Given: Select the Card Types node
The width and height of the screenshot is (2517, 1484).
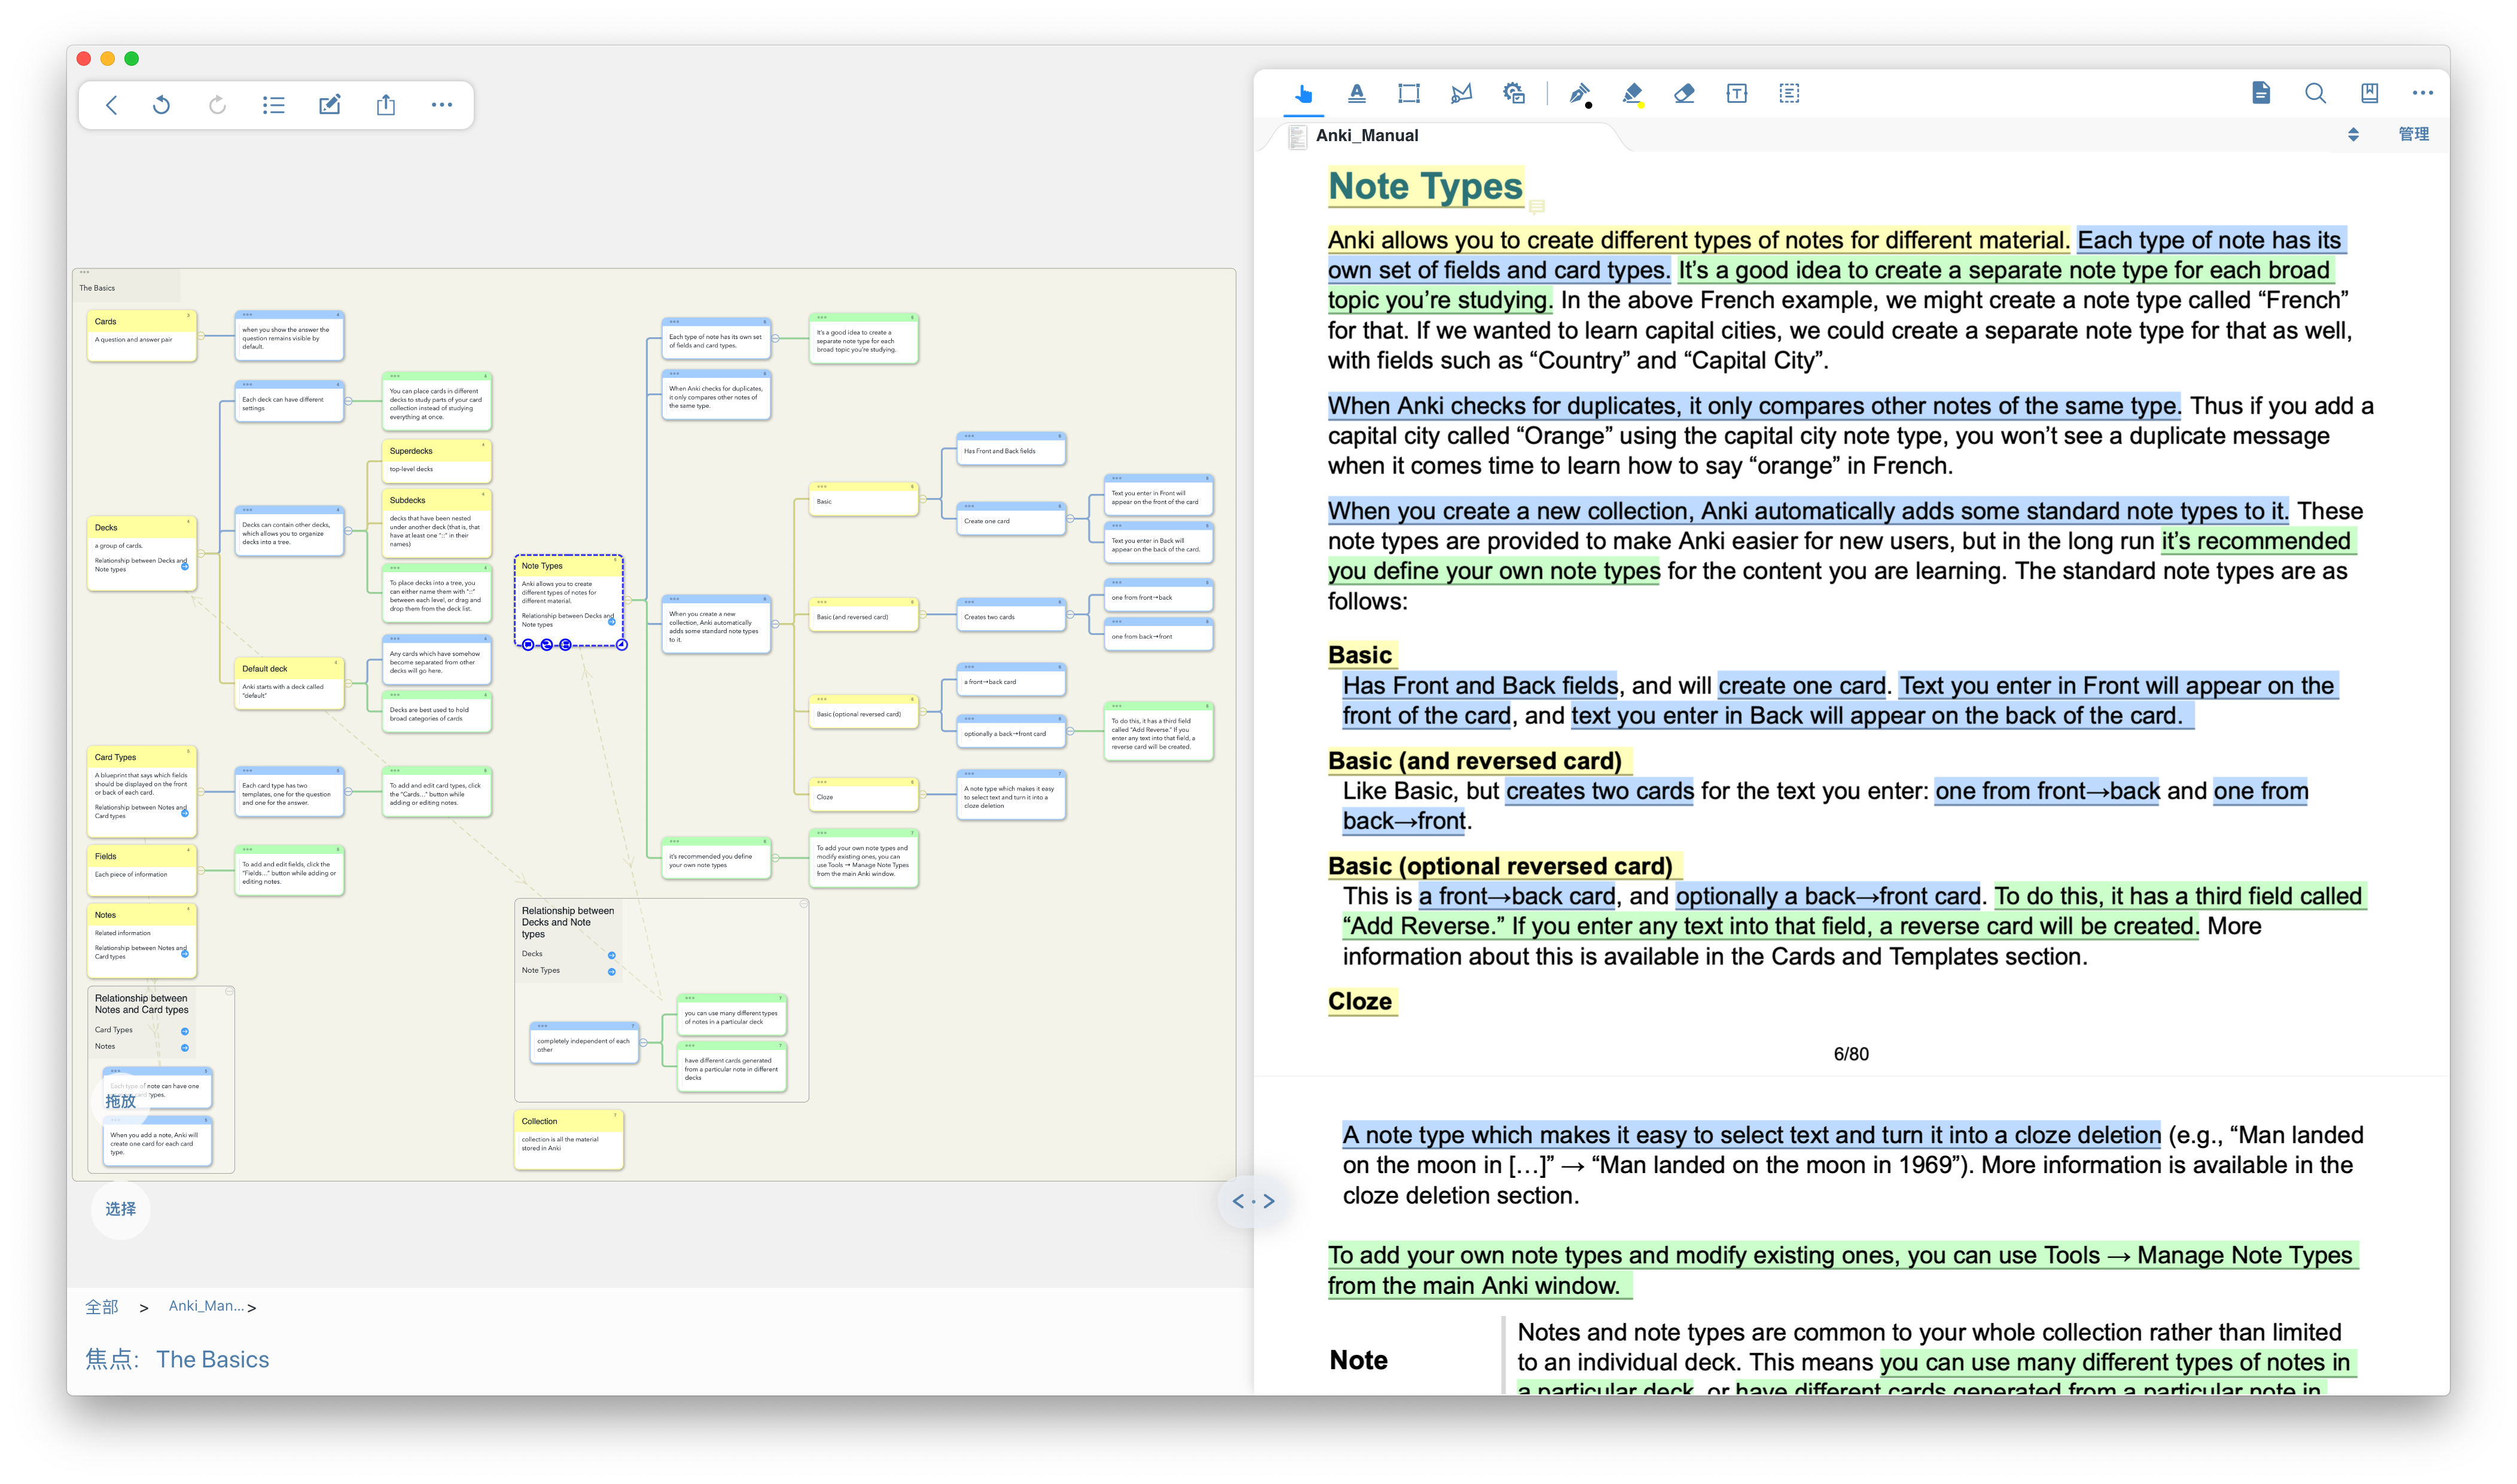Looking at the screenshot, I should pos(142,790).
